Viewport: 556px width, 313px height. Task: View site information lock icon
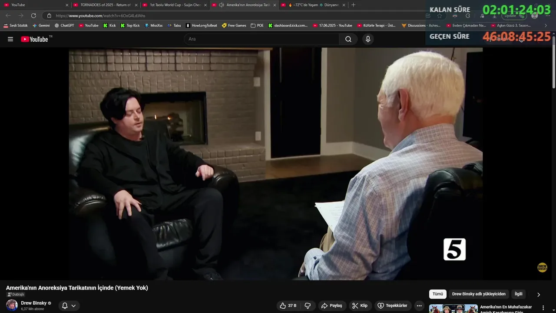[49, 16]
